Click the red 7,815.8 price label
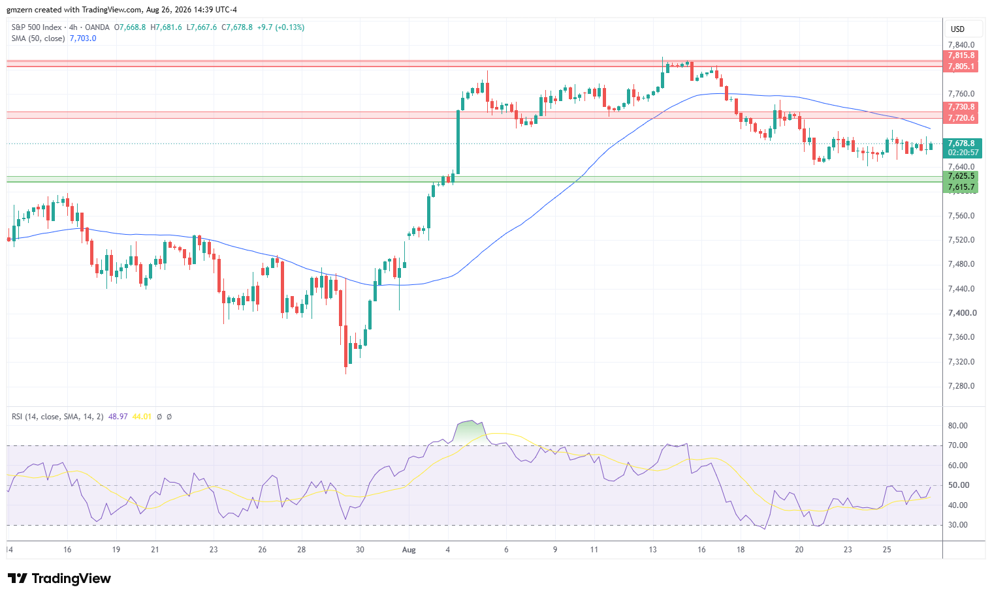This screenshot has height=598, width=992. click(961, 55)
